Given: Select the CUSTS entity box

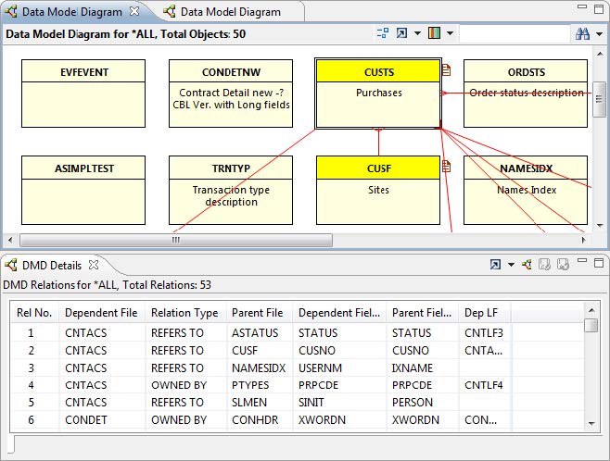Looking at the screenshot, I should pyautogui.click(x=378, y=93).
